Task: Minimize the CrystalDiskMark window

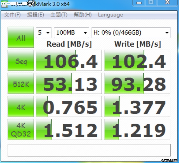Action: click(139, 3)
